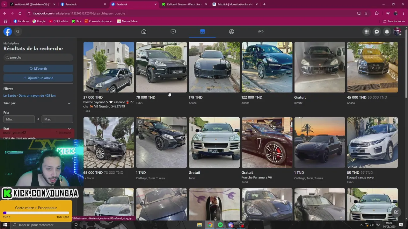Open the Groups icon in navigation
The image size is (408, 229).
232,31
